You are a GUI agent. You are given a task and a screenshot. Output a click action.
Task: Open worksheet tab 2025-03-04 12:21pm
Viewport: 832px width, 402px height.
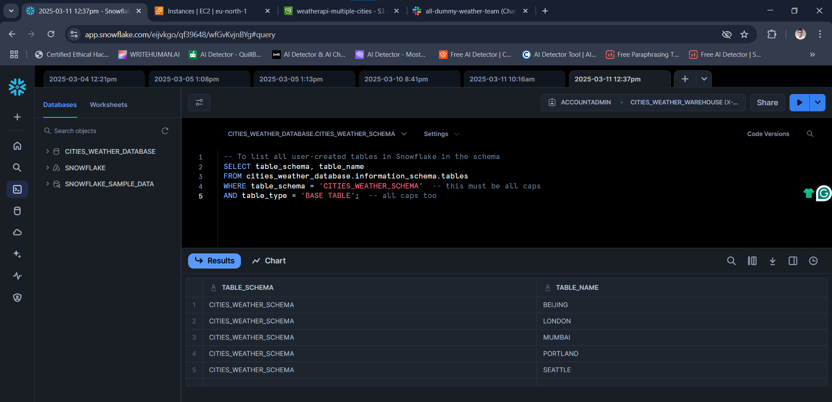pos(94,79)
